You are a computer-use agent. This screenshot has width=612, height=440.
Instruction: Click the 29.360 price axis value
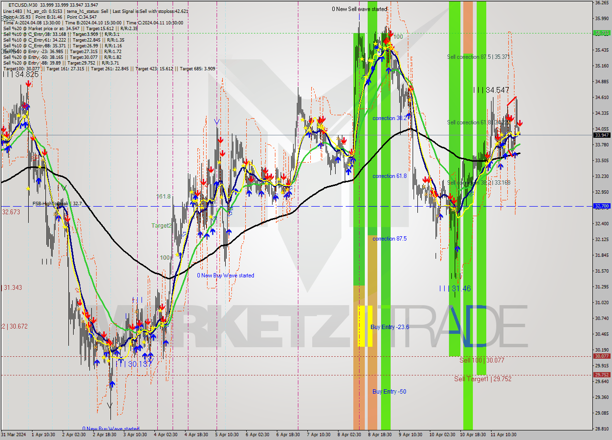point(601,397)
